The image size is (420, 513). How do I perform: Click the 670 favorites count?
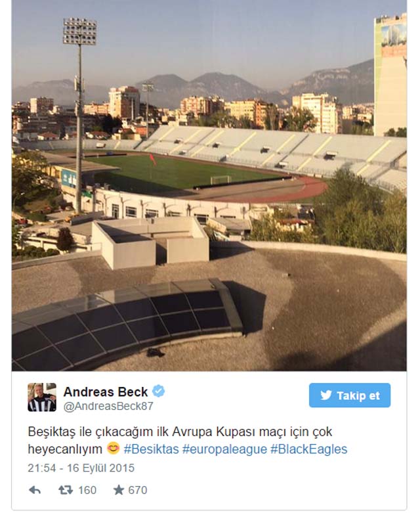pos(138,490)
